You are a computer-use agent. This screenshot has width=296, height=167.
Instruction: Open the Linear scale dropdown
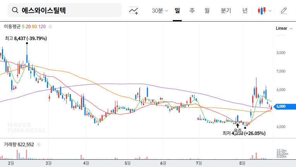click(x=284, y=29)
